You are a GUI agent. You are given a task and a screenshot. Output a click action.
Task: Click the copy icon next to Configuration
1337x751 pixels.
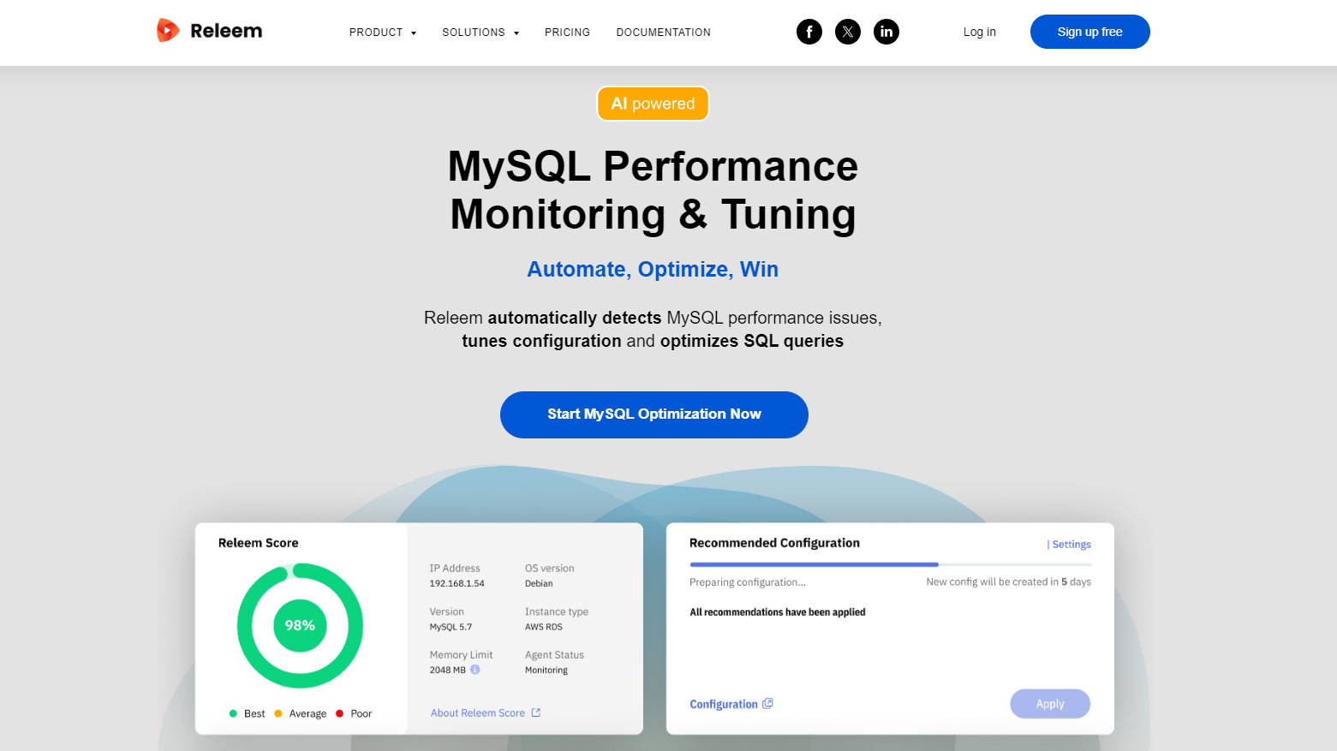[x=767, y=704]
